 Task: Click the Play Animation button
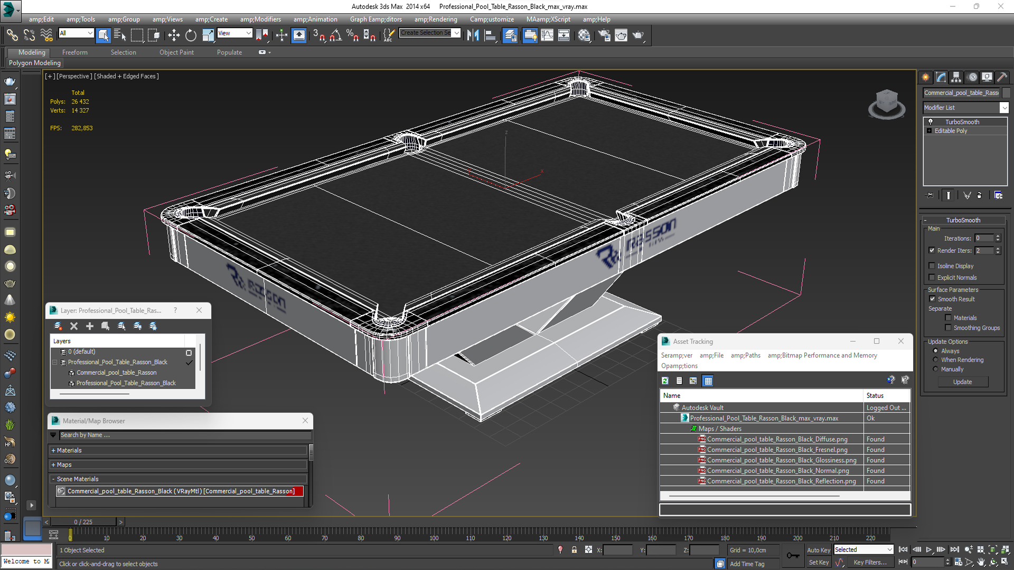pyautogui.click(x=929, y=550)
